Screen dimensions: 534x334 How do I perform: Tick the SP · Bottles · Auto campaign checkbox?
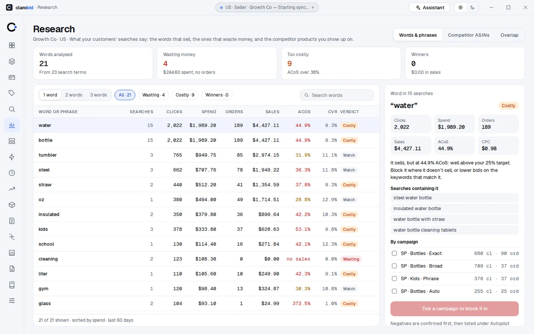coord(394,291)
